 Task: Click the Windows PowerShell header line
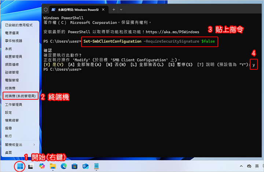pyautogui.click(x=63, y=18)
